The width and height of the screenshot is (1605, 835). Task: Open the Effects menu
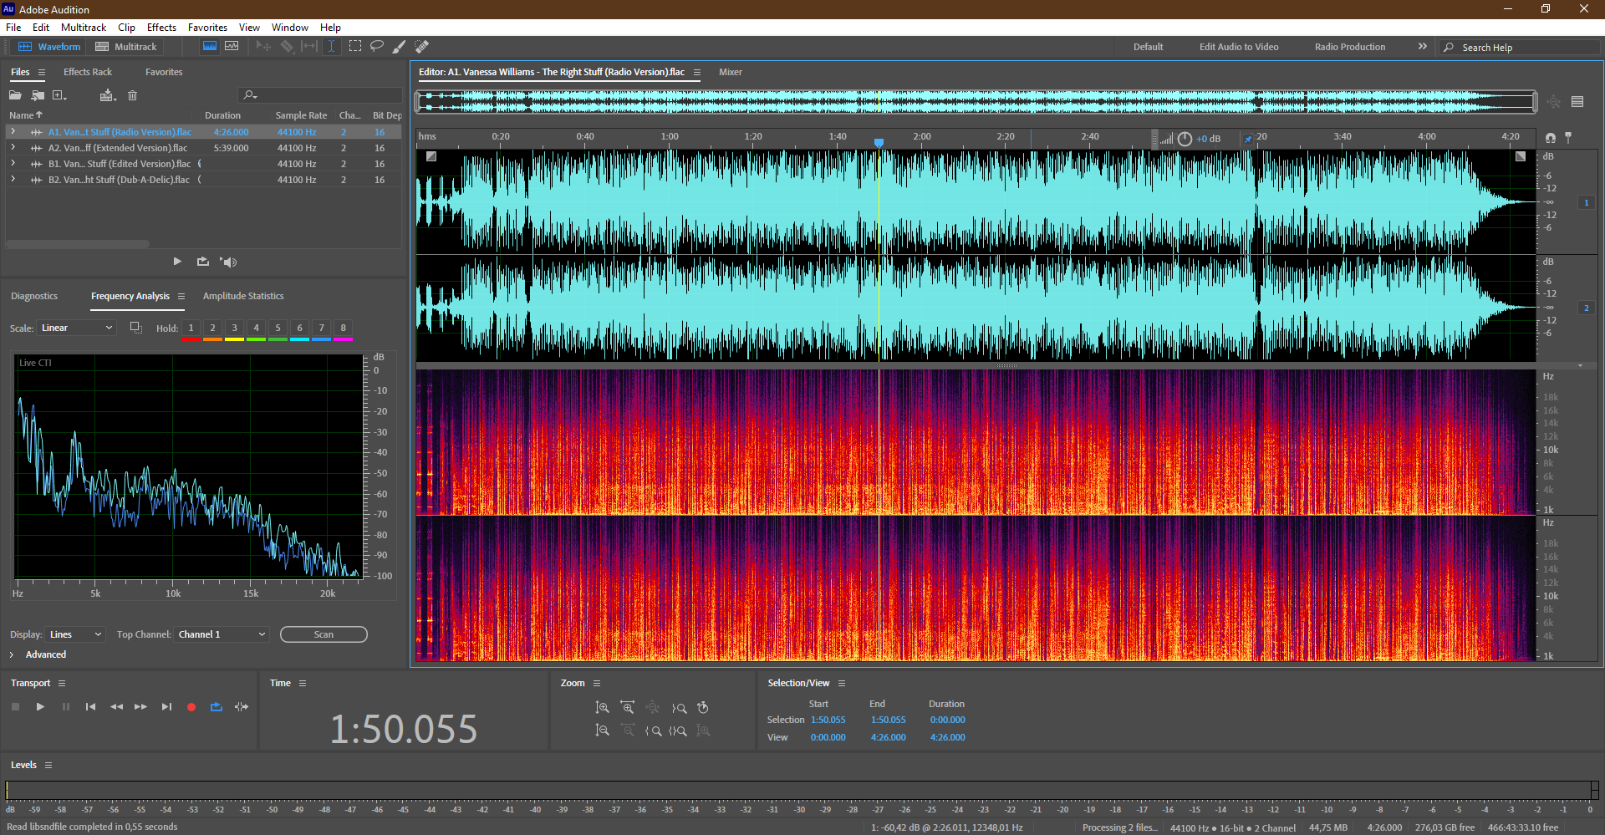[161, 28]
